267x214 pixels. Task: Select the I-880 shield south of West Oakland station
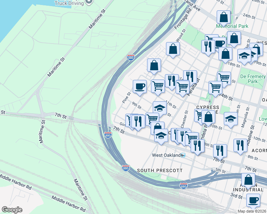point(183,186)
